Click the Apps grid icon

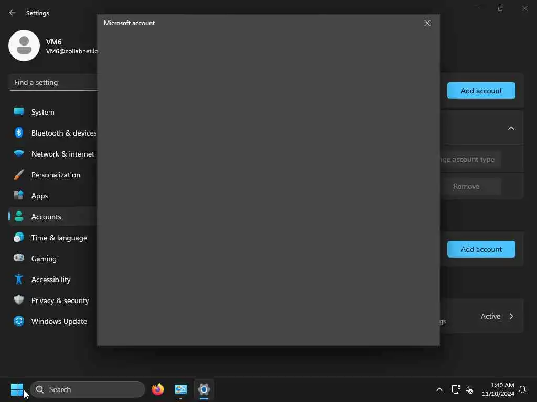tap(19, 195)
